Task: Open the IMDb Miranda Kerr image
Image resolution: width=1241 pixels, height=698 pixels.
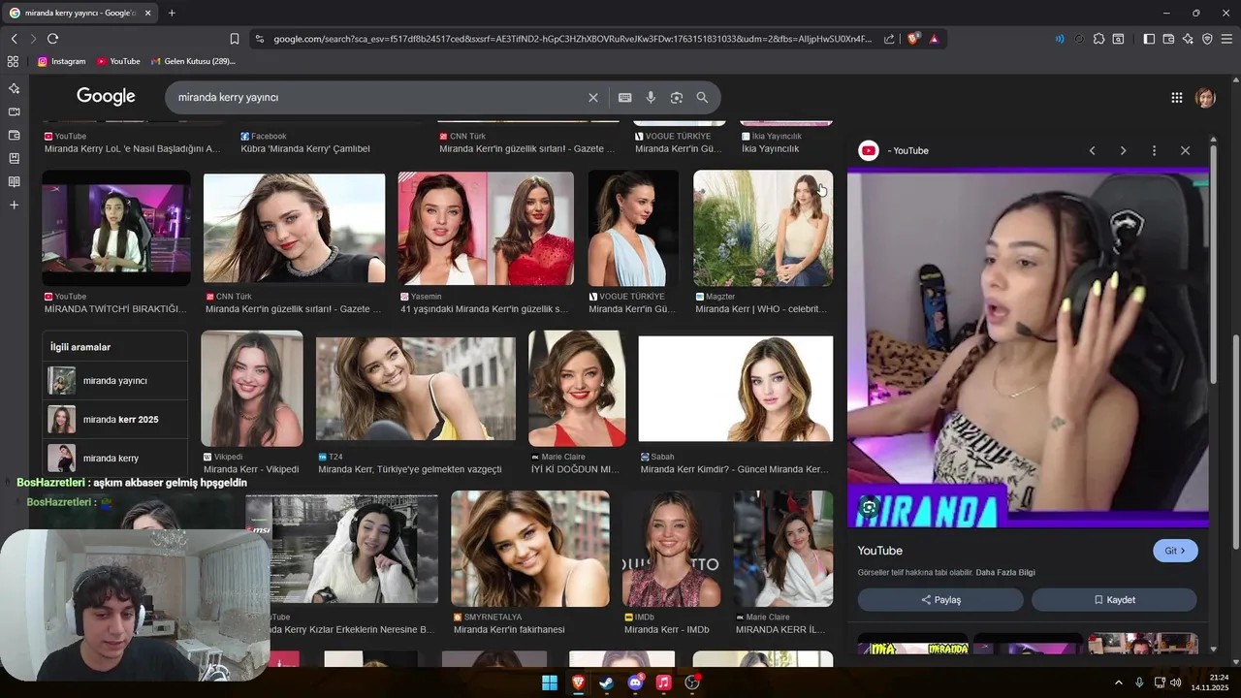Action: [671, 549]
